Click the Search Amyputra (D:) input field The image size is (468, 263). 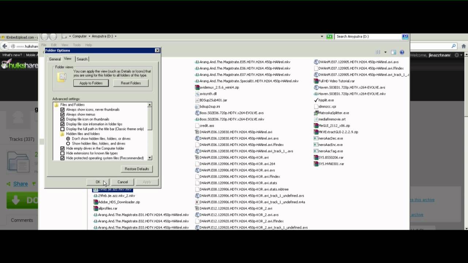pyautogui.click(x=368, y=37)
